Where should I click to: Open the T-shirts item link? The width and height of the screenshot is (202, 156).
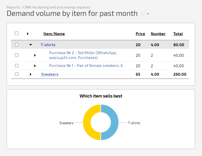(x=48, y=45)
